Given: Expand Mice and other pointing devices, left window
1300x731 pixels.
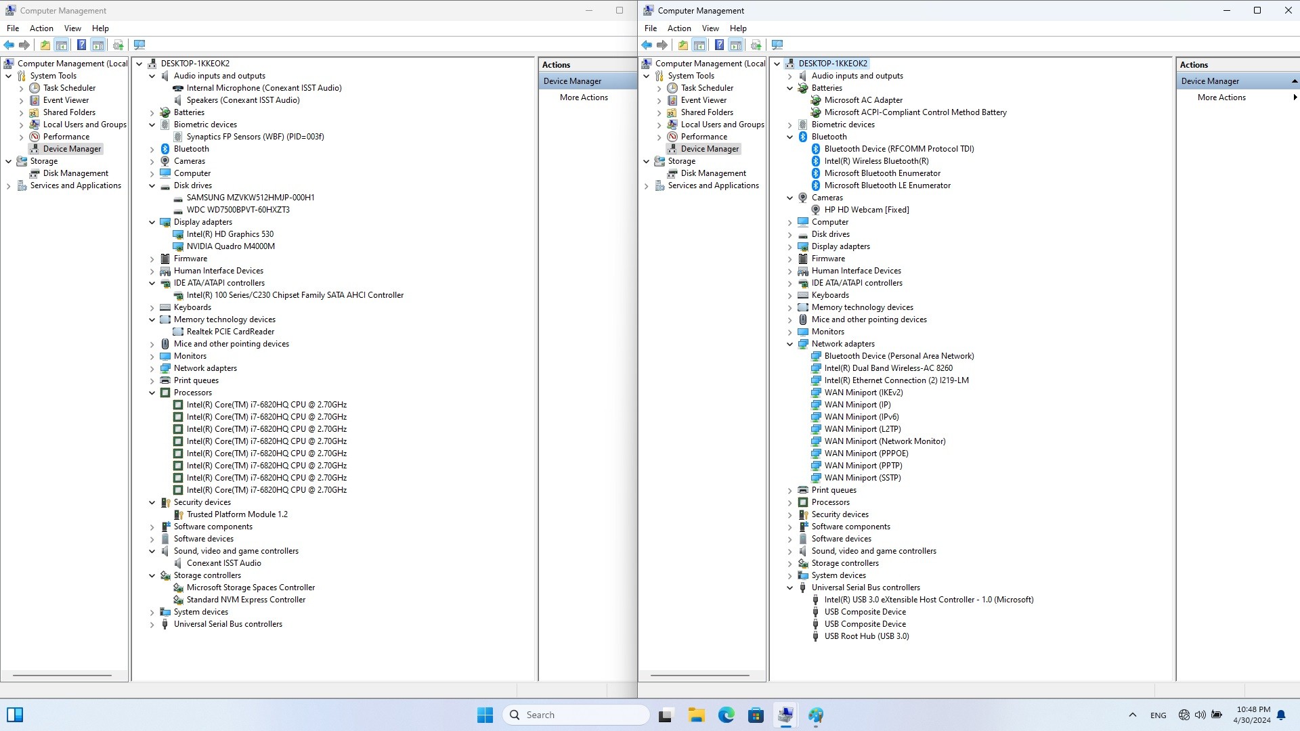Looking at the screenshot, I should pyautogui.click(x=152, y=344).
